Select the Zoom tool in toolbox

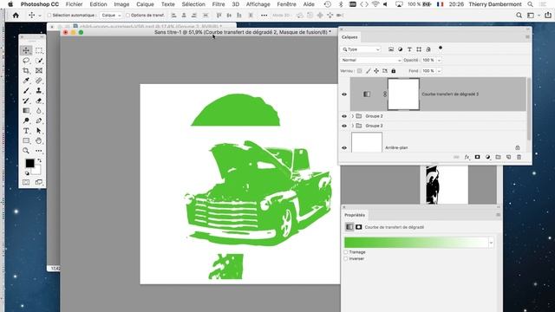pyautogui.click(x=26, y=151)
